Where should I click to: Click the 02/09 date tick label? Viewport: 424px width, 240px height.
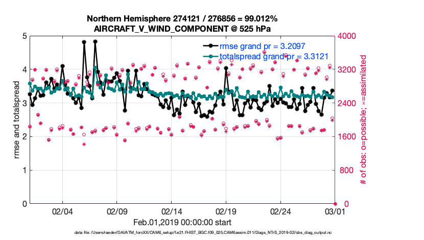(117, 211)
